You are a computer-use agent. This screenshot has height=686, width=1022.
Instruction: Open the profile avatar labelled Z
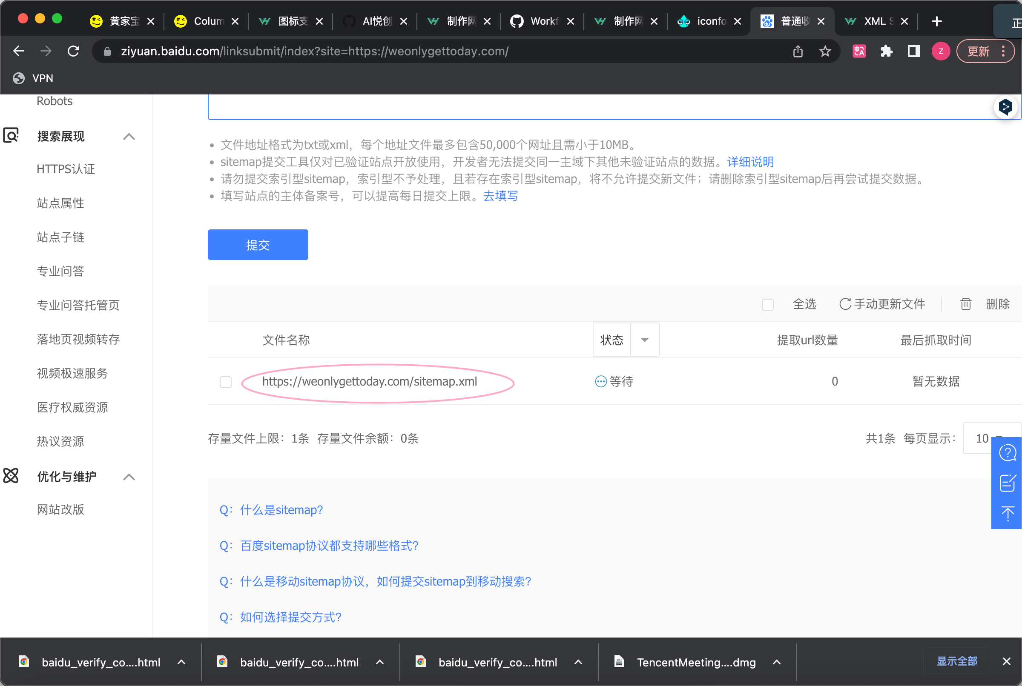(x=941, y=51)
